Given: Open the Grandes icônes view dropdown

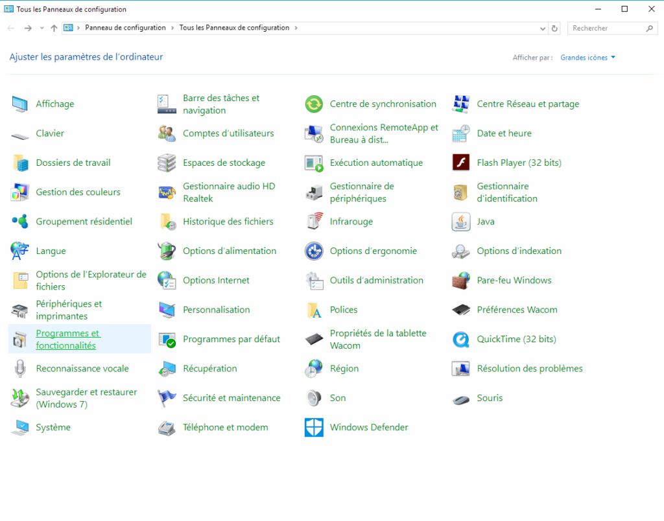Looking at the screenshot, I should pos(586,57).
